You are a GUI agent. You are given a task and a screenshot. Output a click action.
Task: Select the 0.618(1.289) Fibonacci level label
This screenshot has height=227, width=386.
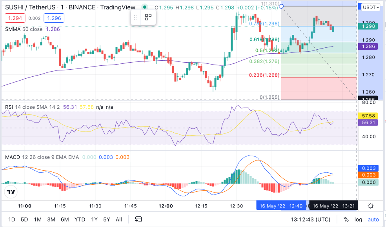coord(264,40)
